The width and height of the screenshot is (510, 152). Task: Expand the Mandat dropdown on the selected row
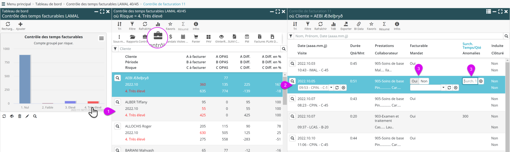pyautogui.click(x=443, y=88)
